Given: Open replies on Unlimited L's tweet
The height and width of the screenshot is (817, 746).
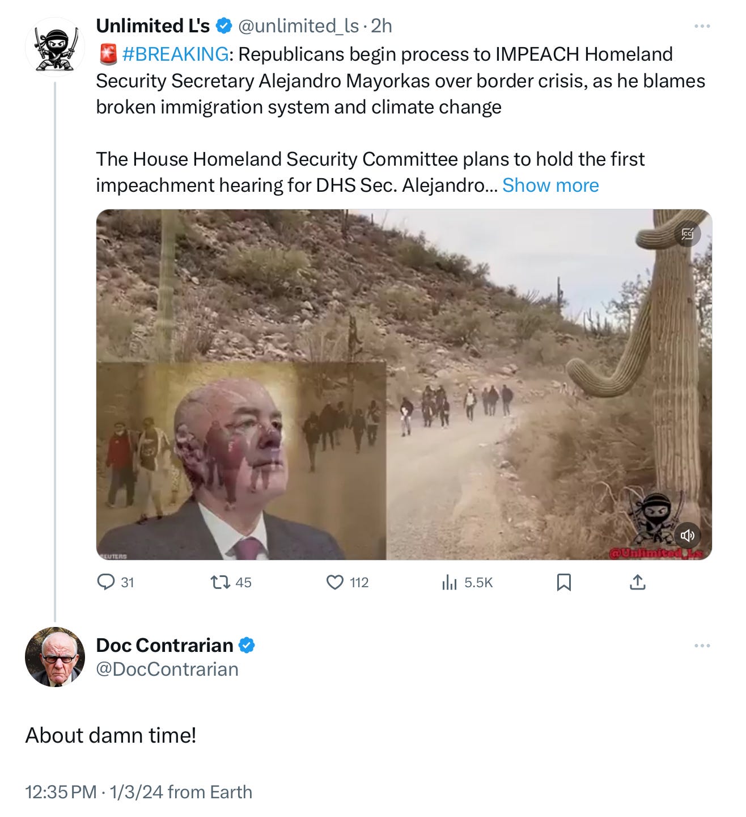Looking at the screenshot, I should click(x=116, y=582).
